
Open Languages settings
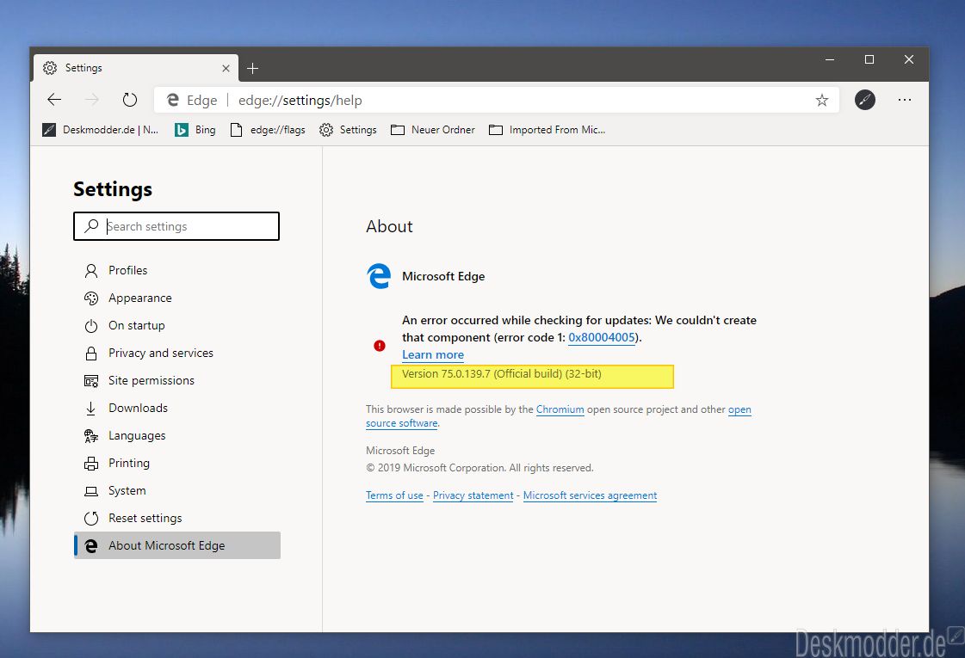177,435
